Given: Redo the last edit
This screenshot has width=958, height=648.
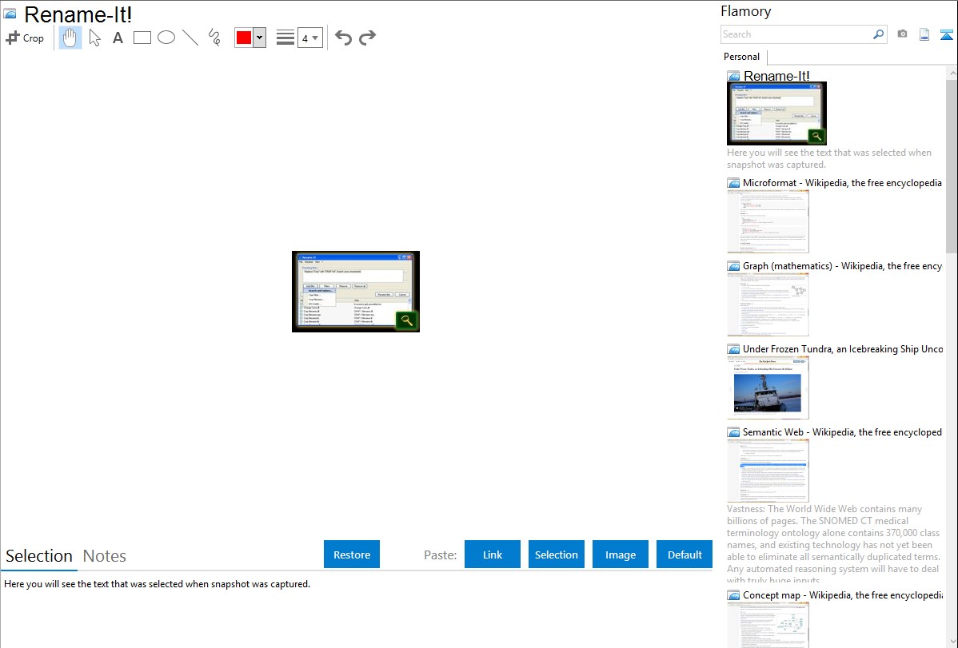Looking at the screenshot, I should [x=367, y=38].
